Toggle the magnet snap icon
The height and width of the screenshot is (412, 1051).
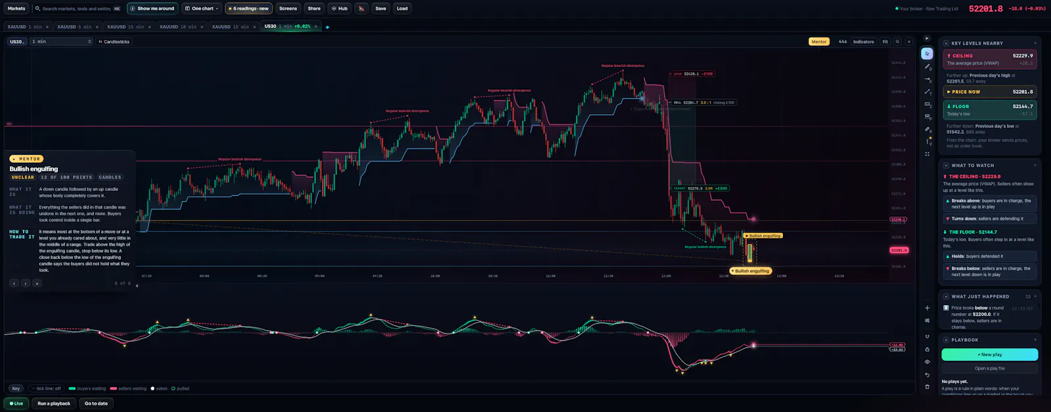pos(927,336)
